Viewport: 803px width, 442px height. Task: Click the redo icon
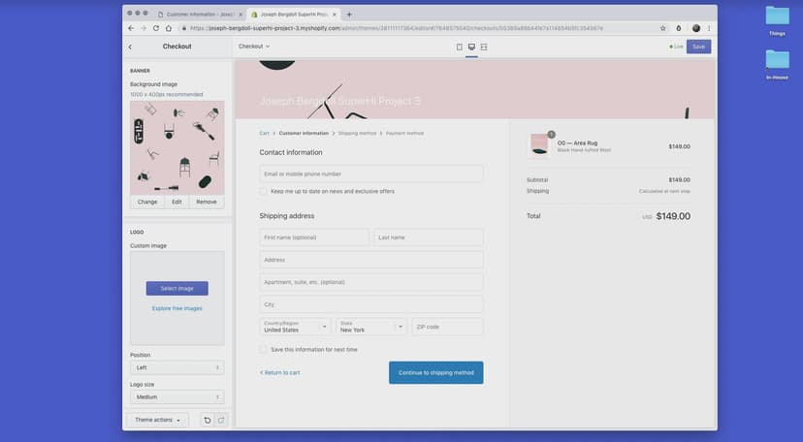[x=220, y=420]
